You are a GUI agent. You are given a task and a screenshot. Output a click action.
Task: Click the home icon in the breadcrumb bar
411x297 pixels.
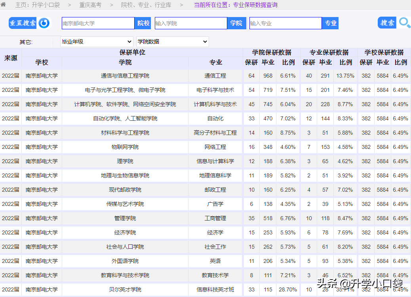[4, 5]
